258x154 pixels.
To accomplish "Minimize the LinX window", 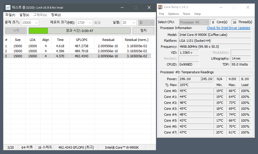I will (122, 7).
